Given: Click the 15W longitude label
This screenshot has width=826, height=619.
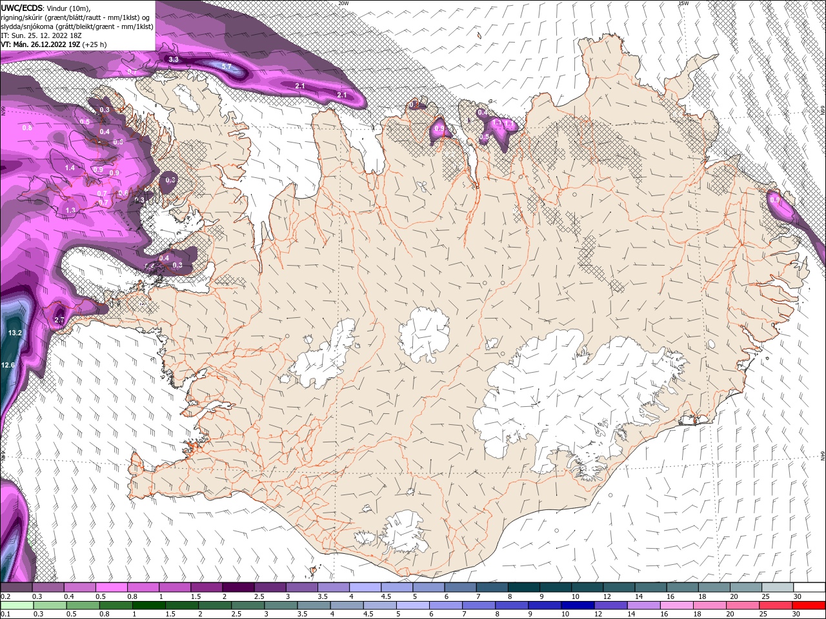Looking at the screenshot, I should [x=683, y=3].
